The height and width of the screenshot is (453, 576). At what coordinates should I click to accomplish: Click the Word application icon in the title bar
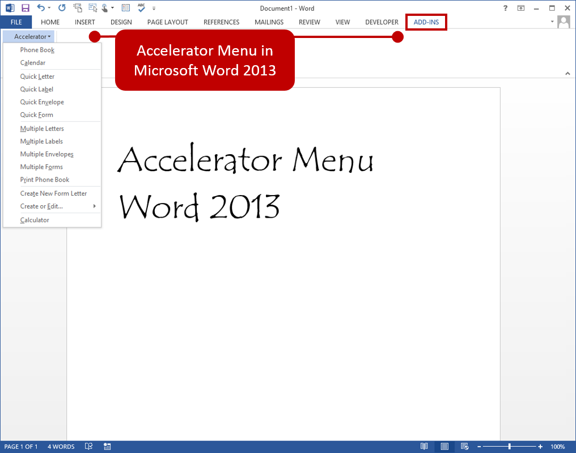click(10, 8)
